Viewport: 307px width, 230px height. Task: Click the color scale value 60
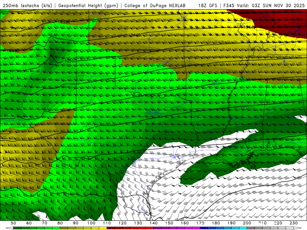(29, 223)
